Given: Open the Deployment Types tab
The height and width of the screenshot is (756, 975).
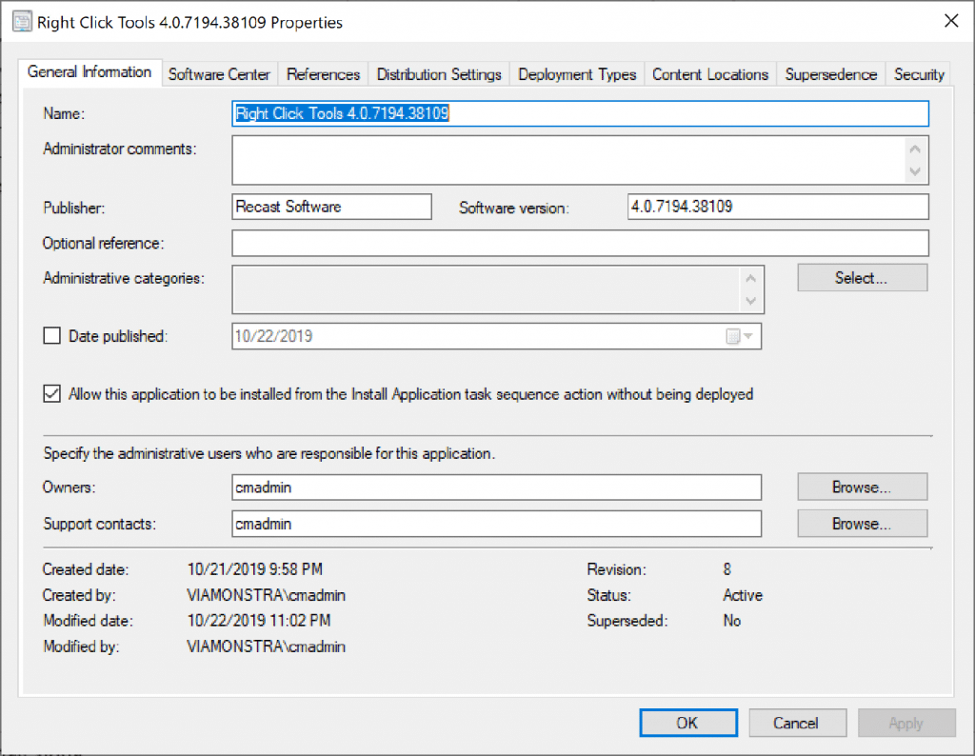Looking at the screenshot, I should (576, 73).
